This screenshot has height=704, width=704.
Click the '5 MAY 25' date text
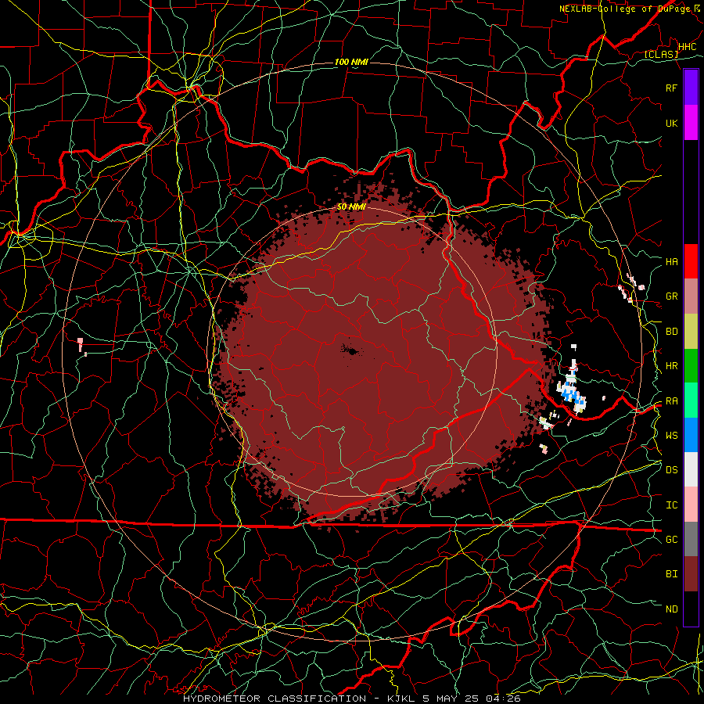click(x=451, y=699)
